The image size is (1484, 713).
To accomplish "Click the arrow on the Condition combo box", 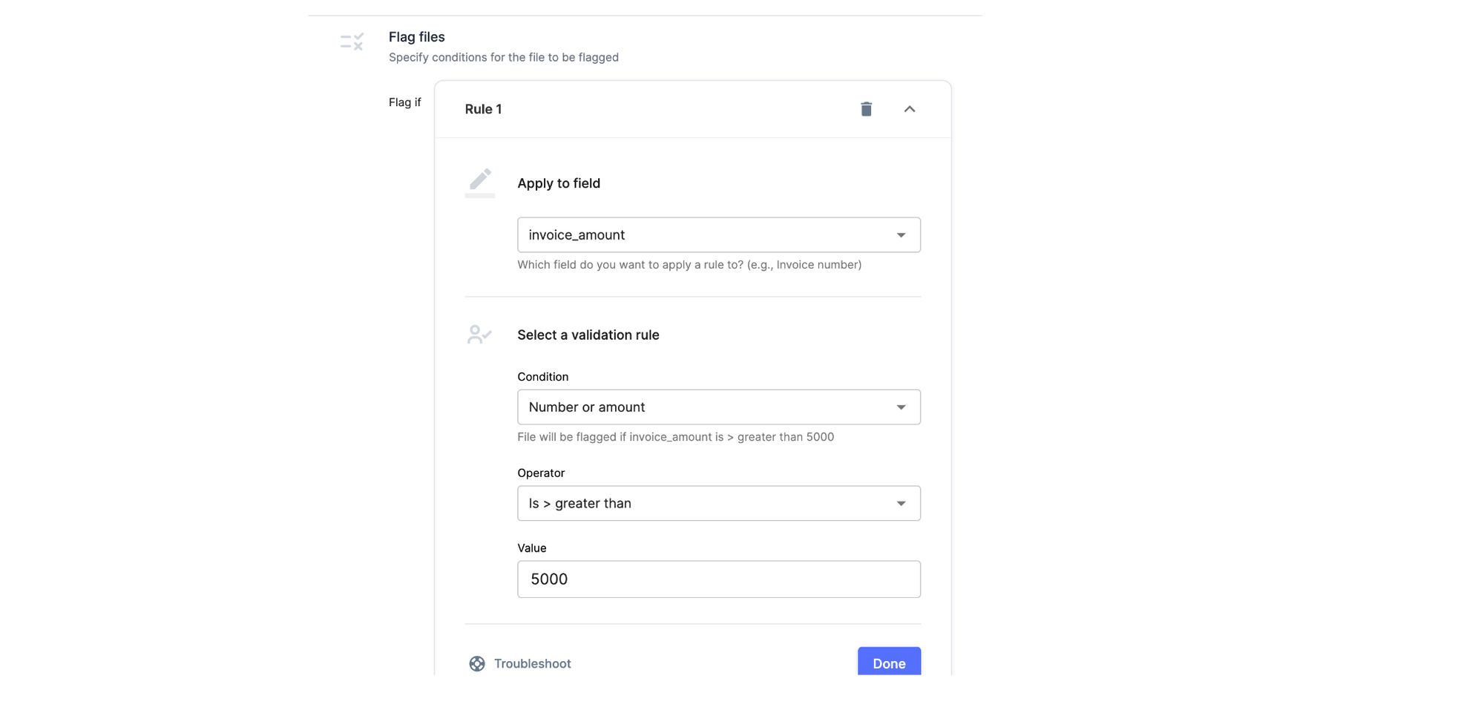I will coord(901,407).
